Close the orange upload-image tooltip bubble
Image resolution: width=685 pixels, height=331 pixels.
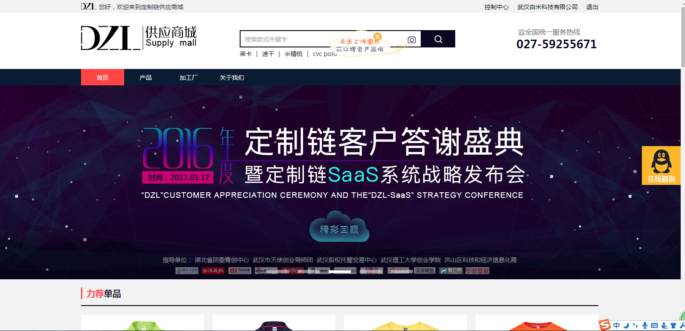[378, 37]
